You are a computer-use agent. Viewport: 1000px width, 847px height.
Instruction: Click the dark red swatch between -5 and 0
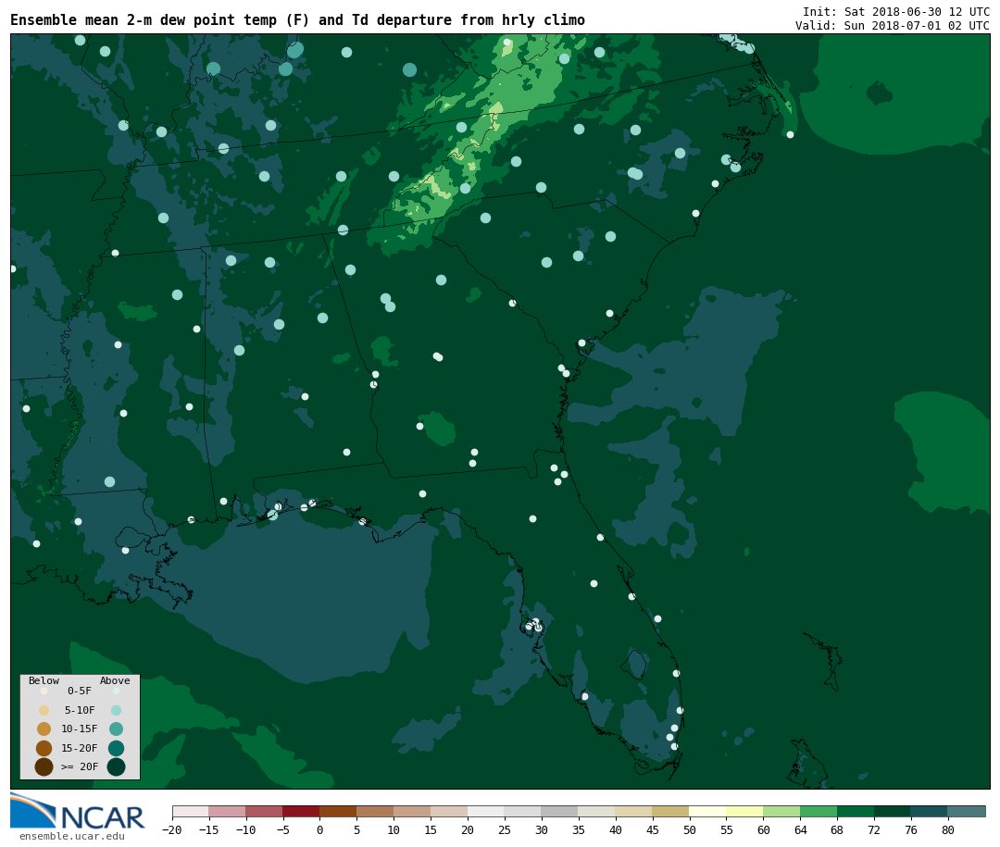(x=302, y=812)
